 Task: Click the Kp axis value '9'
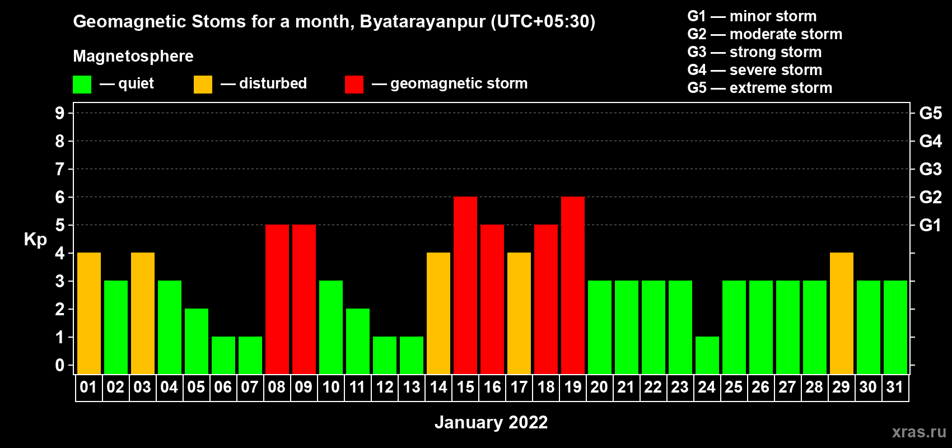[60, 113]
